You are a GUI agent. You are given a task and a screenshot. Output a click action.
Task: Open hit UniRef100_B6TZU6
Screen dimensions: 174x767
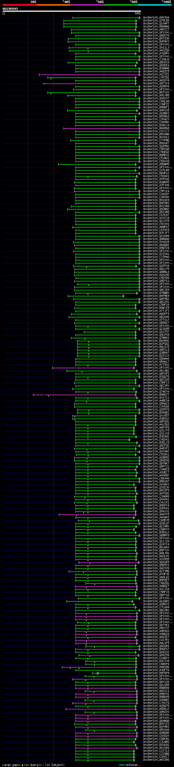156,38
